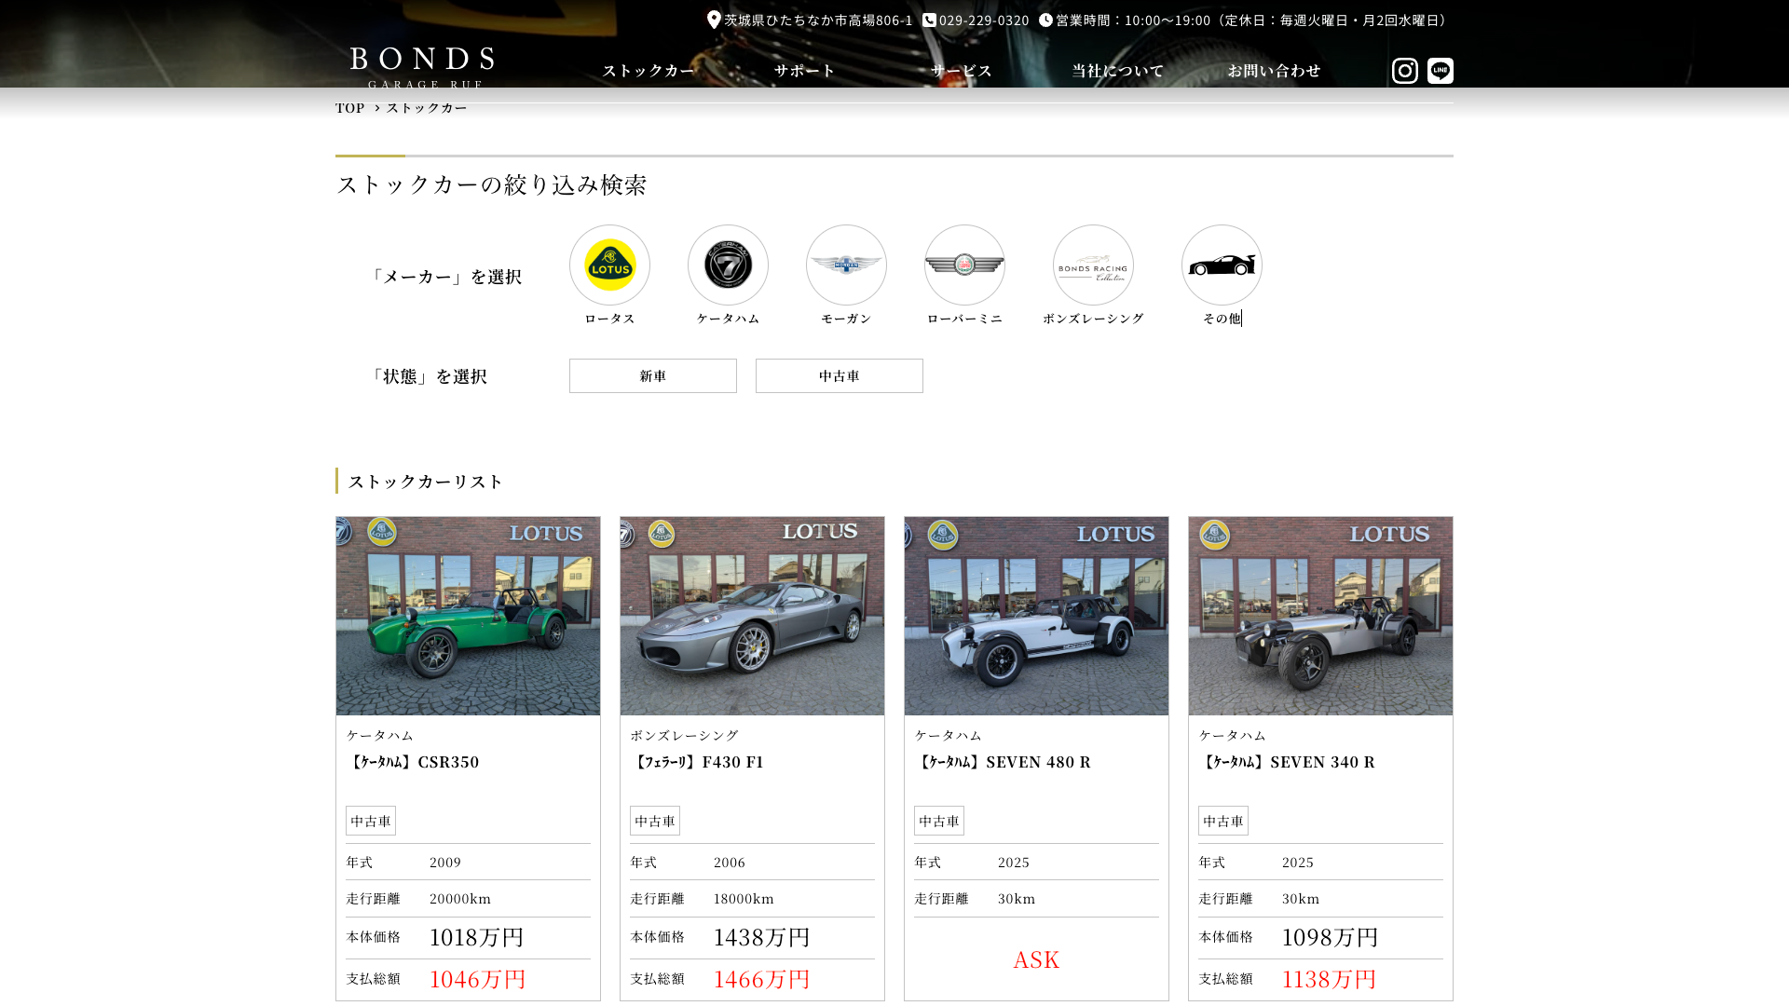Select the Lotus maker logo filter

(x=609, y=265)
